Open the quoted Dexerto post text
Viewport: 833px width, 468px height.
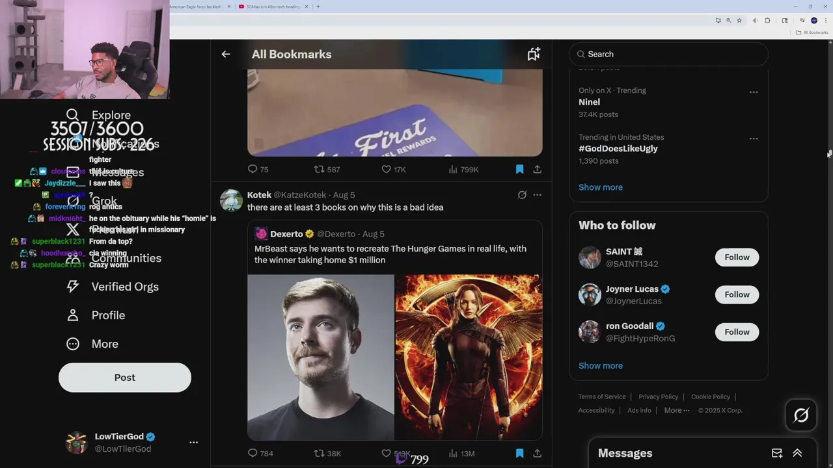(x=390, y=254)
